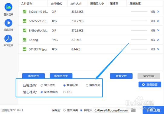This screenshot has width=164, height=114.
Task: Click the 添加文件 button
Action: 34,76
